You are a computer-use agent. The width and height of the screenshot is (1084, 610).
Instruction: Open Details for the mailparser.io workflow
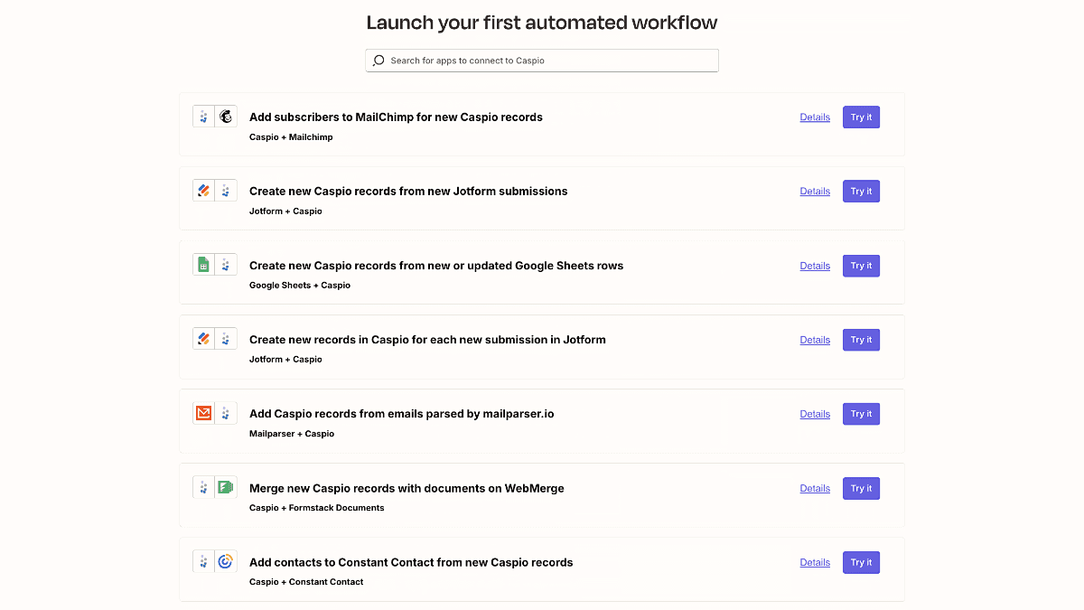pos(815,413)
